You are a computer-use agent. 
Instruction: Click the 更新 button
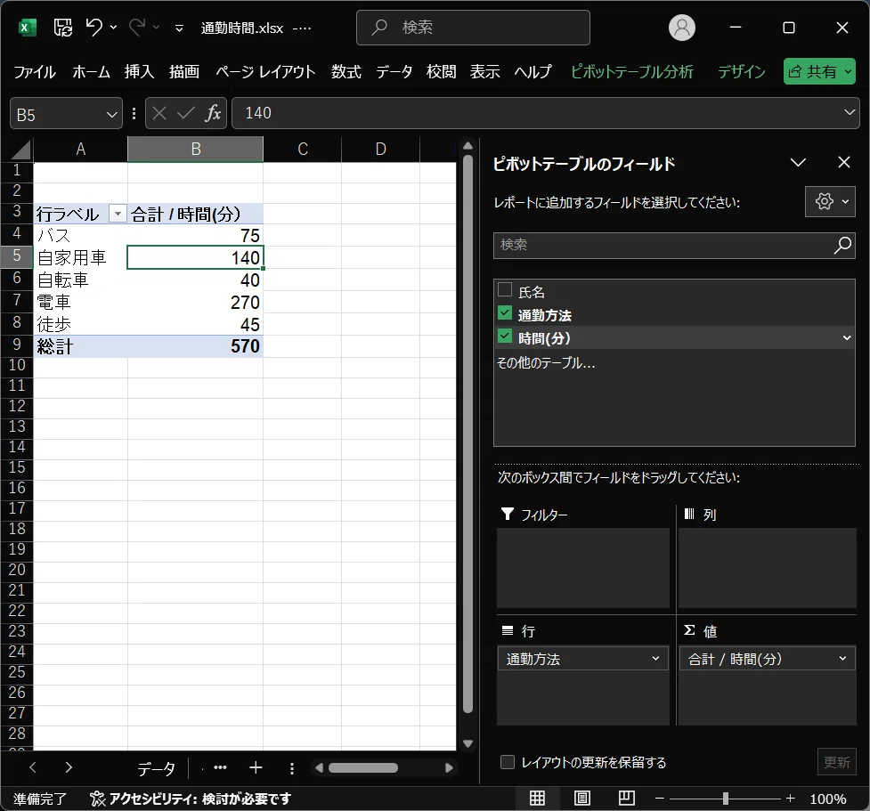(x=837, y=762)
